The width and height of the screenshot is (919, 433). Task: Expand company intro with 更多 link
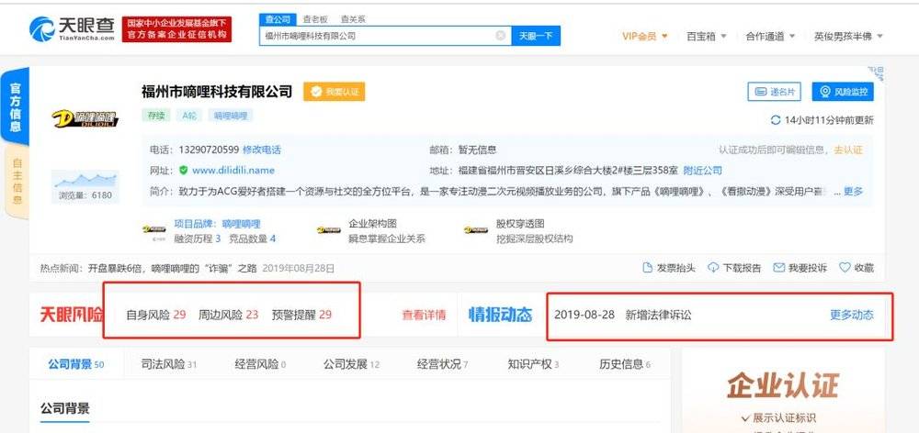853,192
